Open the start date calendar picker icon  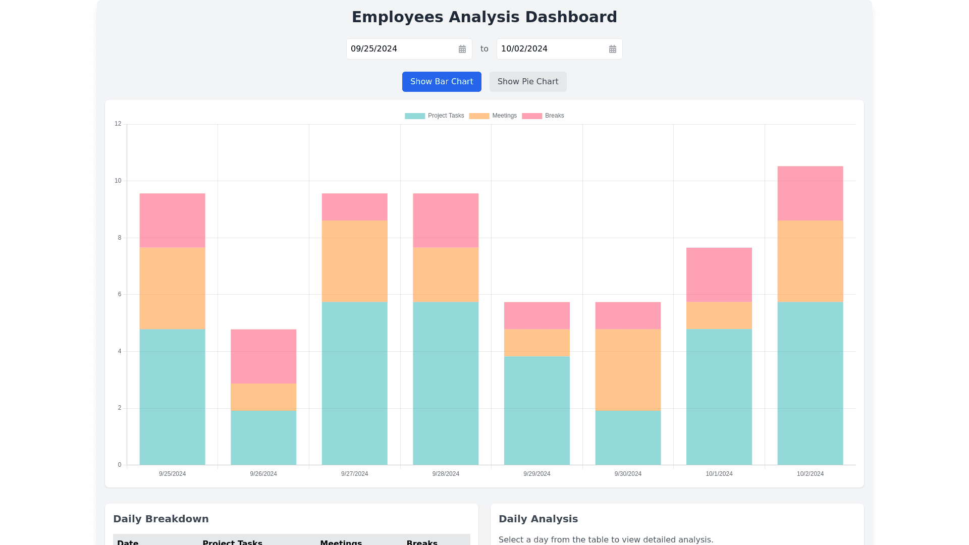(462, 49)
